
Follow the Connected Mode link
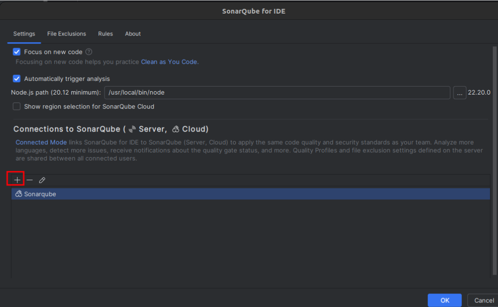[x=41, y=142]
